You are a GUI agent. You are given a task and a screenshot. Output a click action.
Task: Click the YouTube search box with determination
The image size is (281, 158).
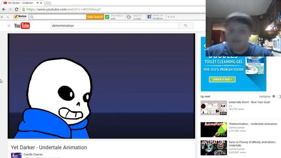[114, 25]
